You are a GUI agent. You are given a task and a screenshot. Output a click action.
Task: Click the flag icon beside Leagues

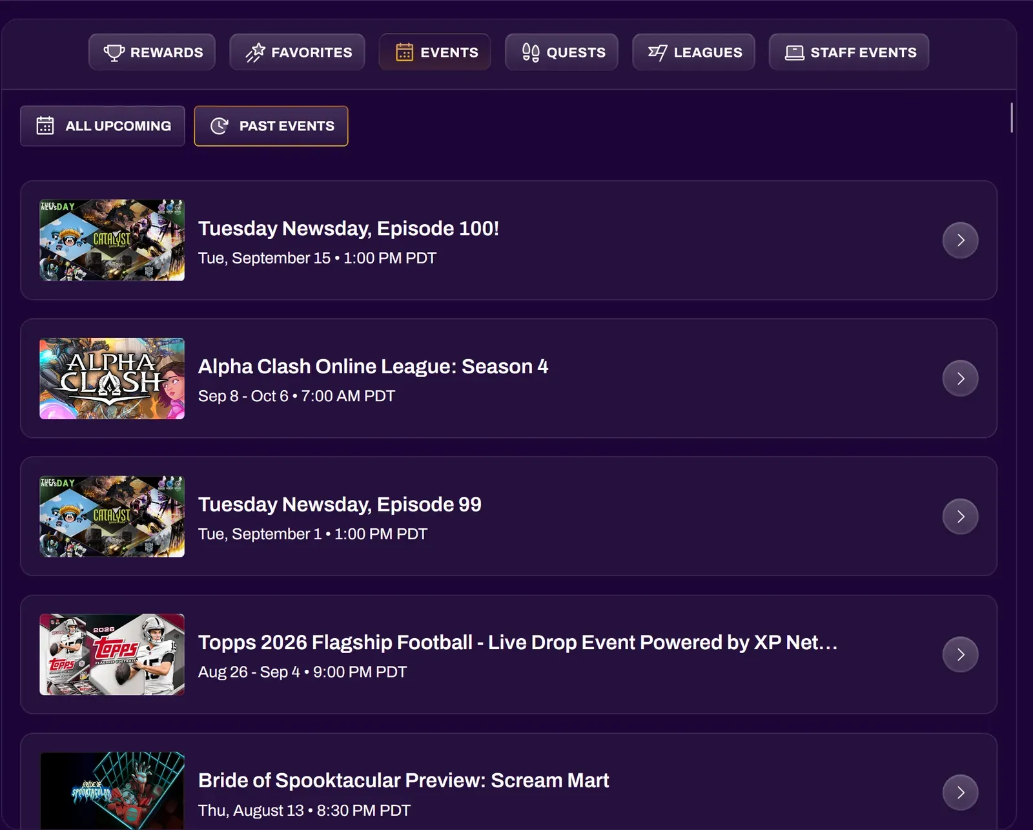click(x=657, y=52)
